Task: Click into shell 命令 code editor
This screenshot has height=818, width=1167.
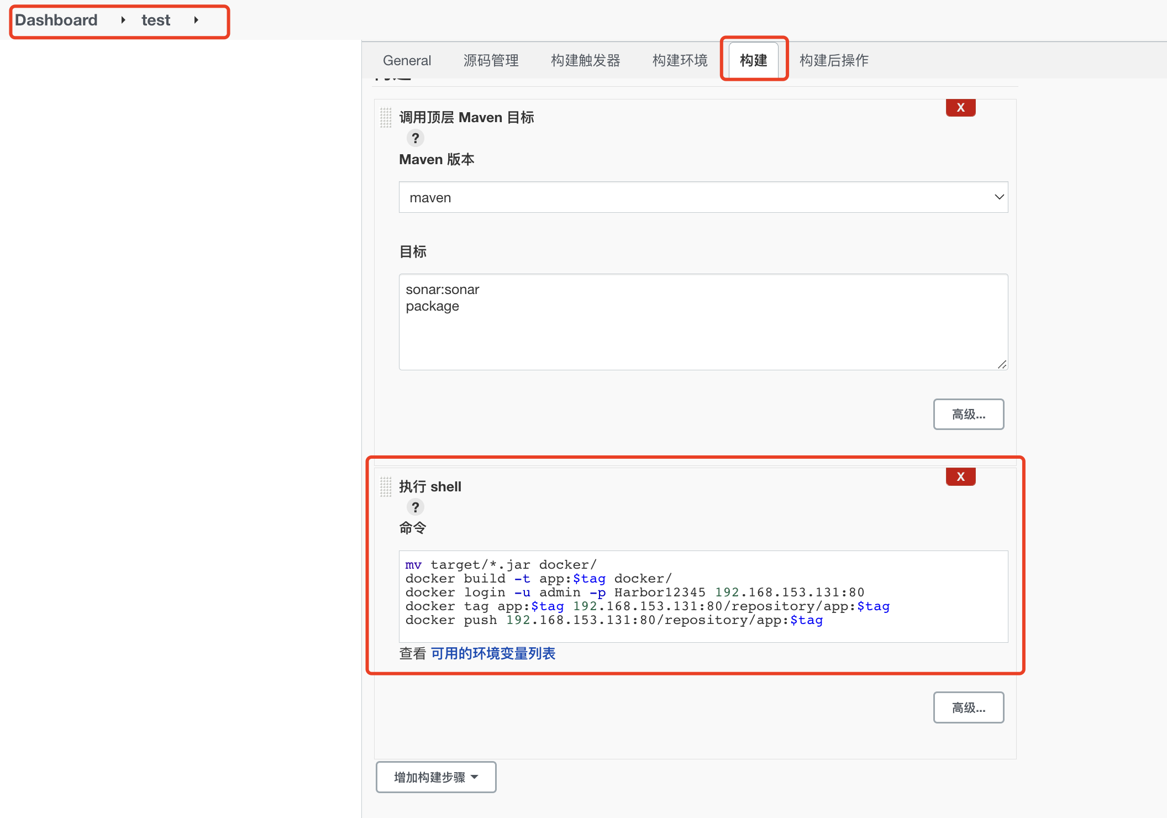Action: pyautogui.click(x=703, y=596)
